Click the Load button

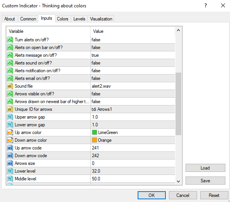[x=205, y=168]
